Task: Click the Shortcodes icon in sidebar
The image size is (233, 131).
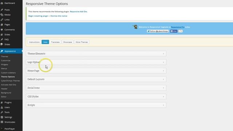Action: click(x=2, y=122)
